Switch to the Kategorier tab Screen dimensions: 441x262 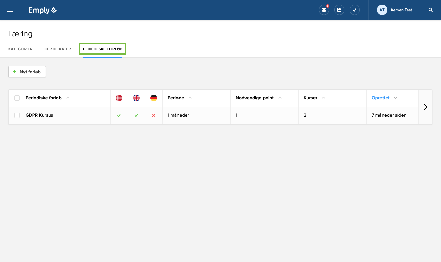[20, 49]
